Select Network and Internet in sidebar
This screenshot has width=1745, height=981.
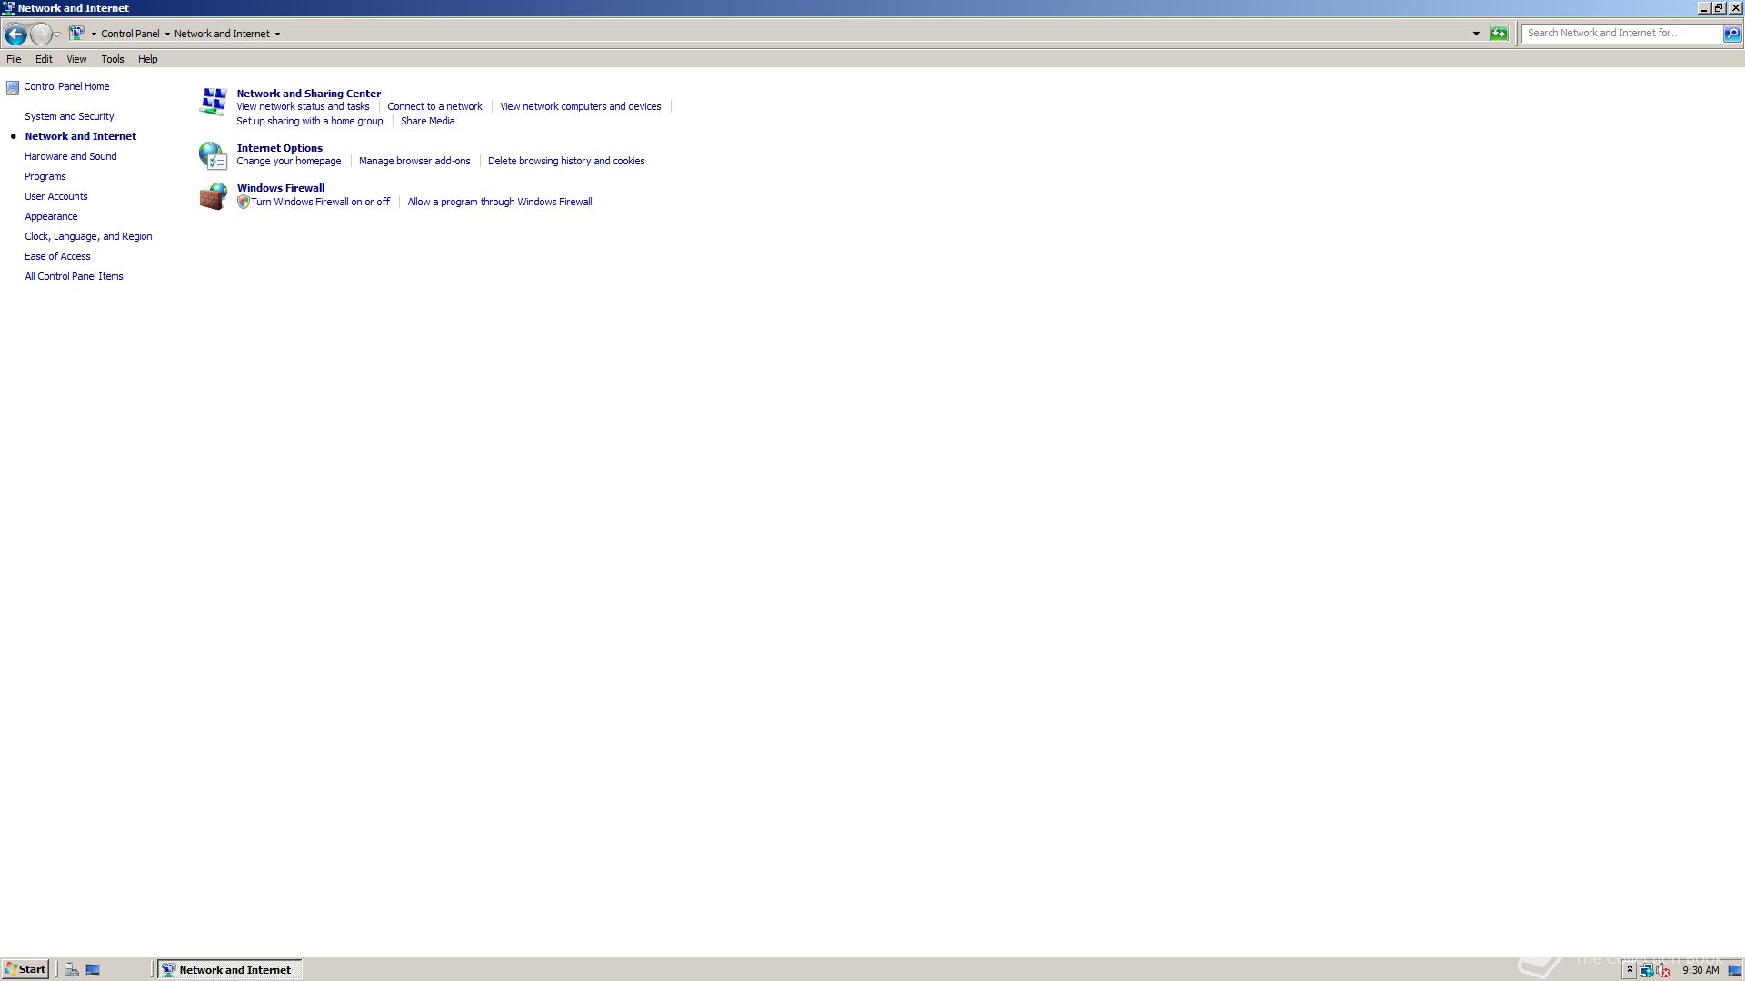click(81, 136)
